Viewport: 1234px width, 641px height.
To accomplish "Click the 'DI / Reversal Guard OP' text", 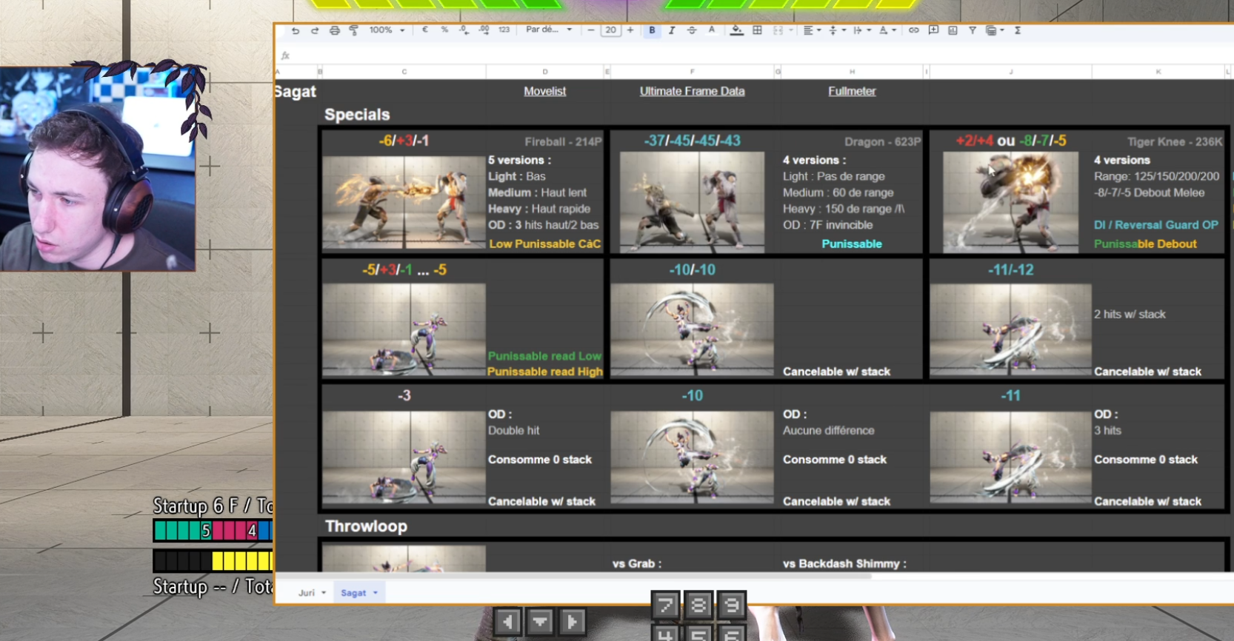I will click(x=1155, y=225).
